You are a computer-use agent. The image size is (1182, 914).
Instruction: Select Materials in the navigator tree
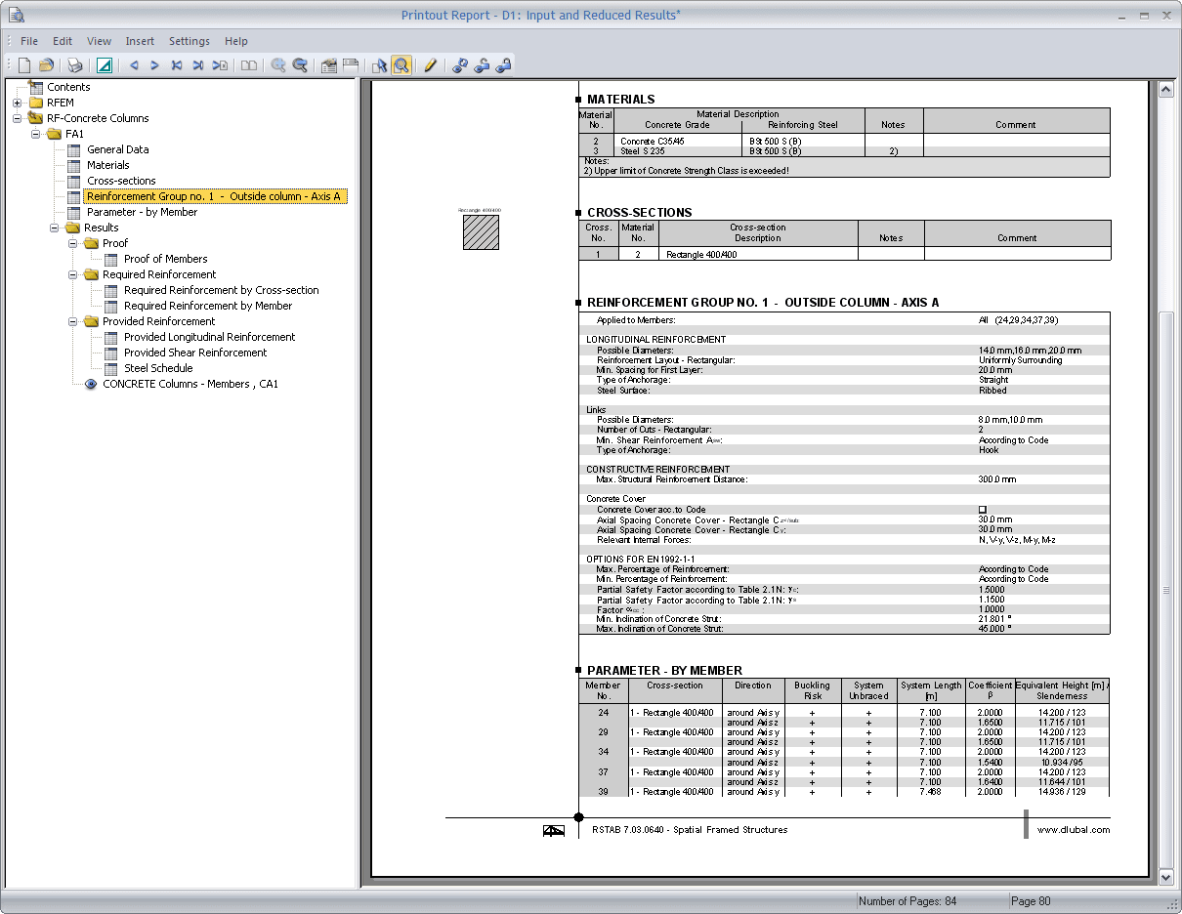(108, 165)
